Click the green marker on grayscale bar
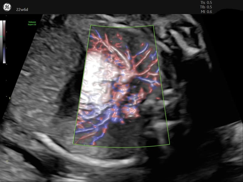The image size is (243, 182). click(1, 37)
